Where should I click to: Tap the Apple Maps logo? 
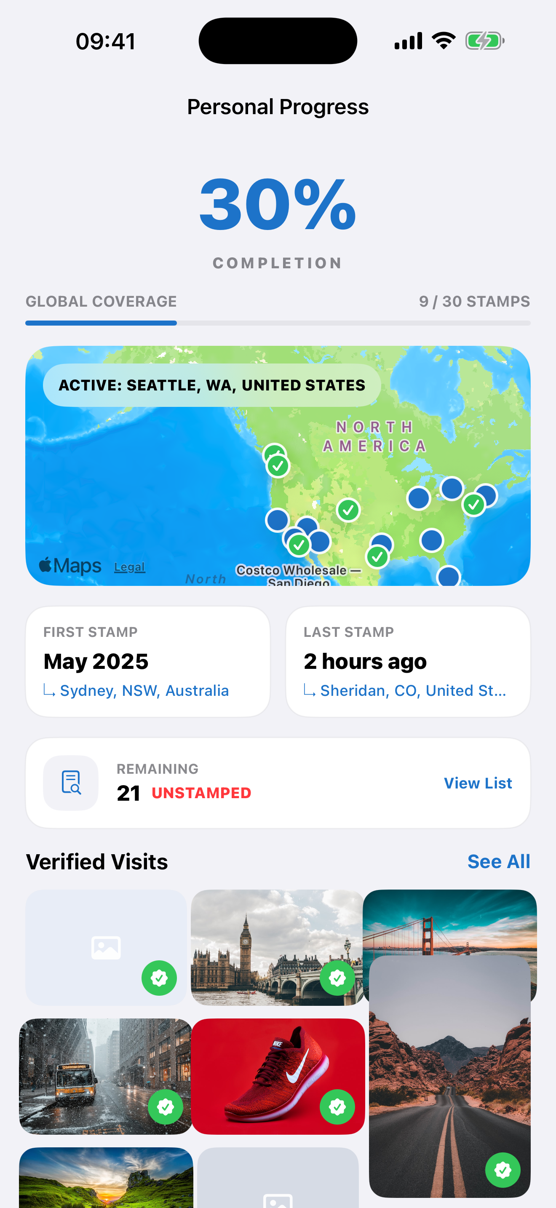(x=70, y=566)
